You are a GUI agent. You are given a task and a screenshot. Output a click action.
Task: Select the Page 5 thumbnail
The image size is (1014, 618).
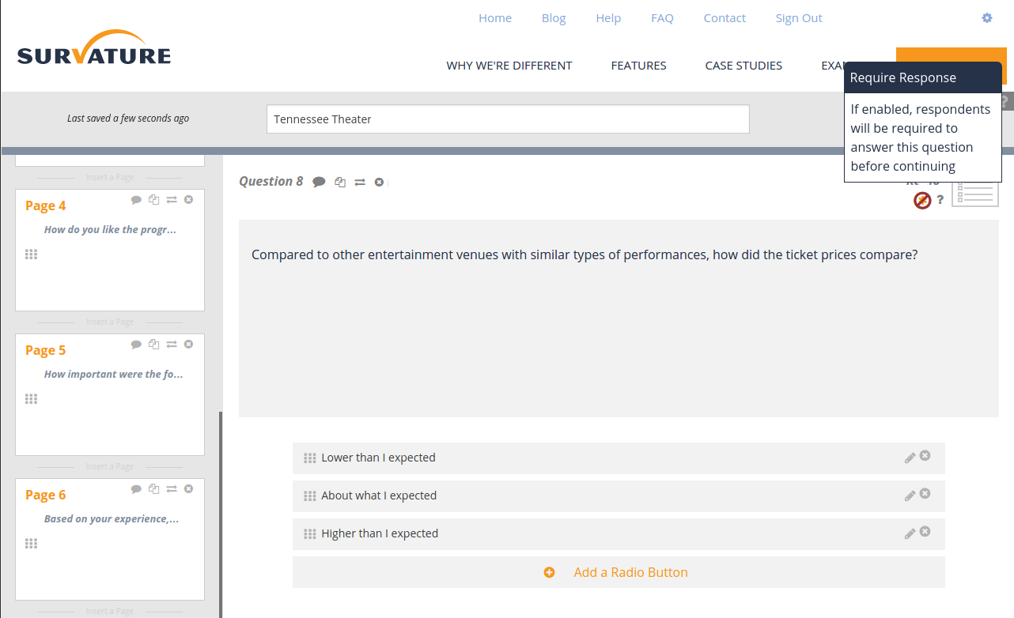tap(110, 394)
